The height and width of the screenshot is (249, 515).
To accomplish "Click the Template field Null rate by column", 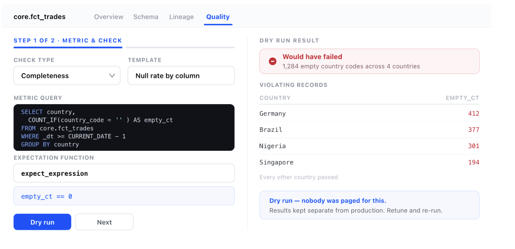I will (181, 76).
